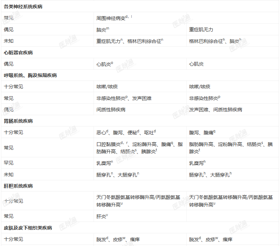Viewport: 280px width, 246px height.
Task: Click the 心脏器官疾病 section heading
Action: pyautogui.click(x=18, y=53)
